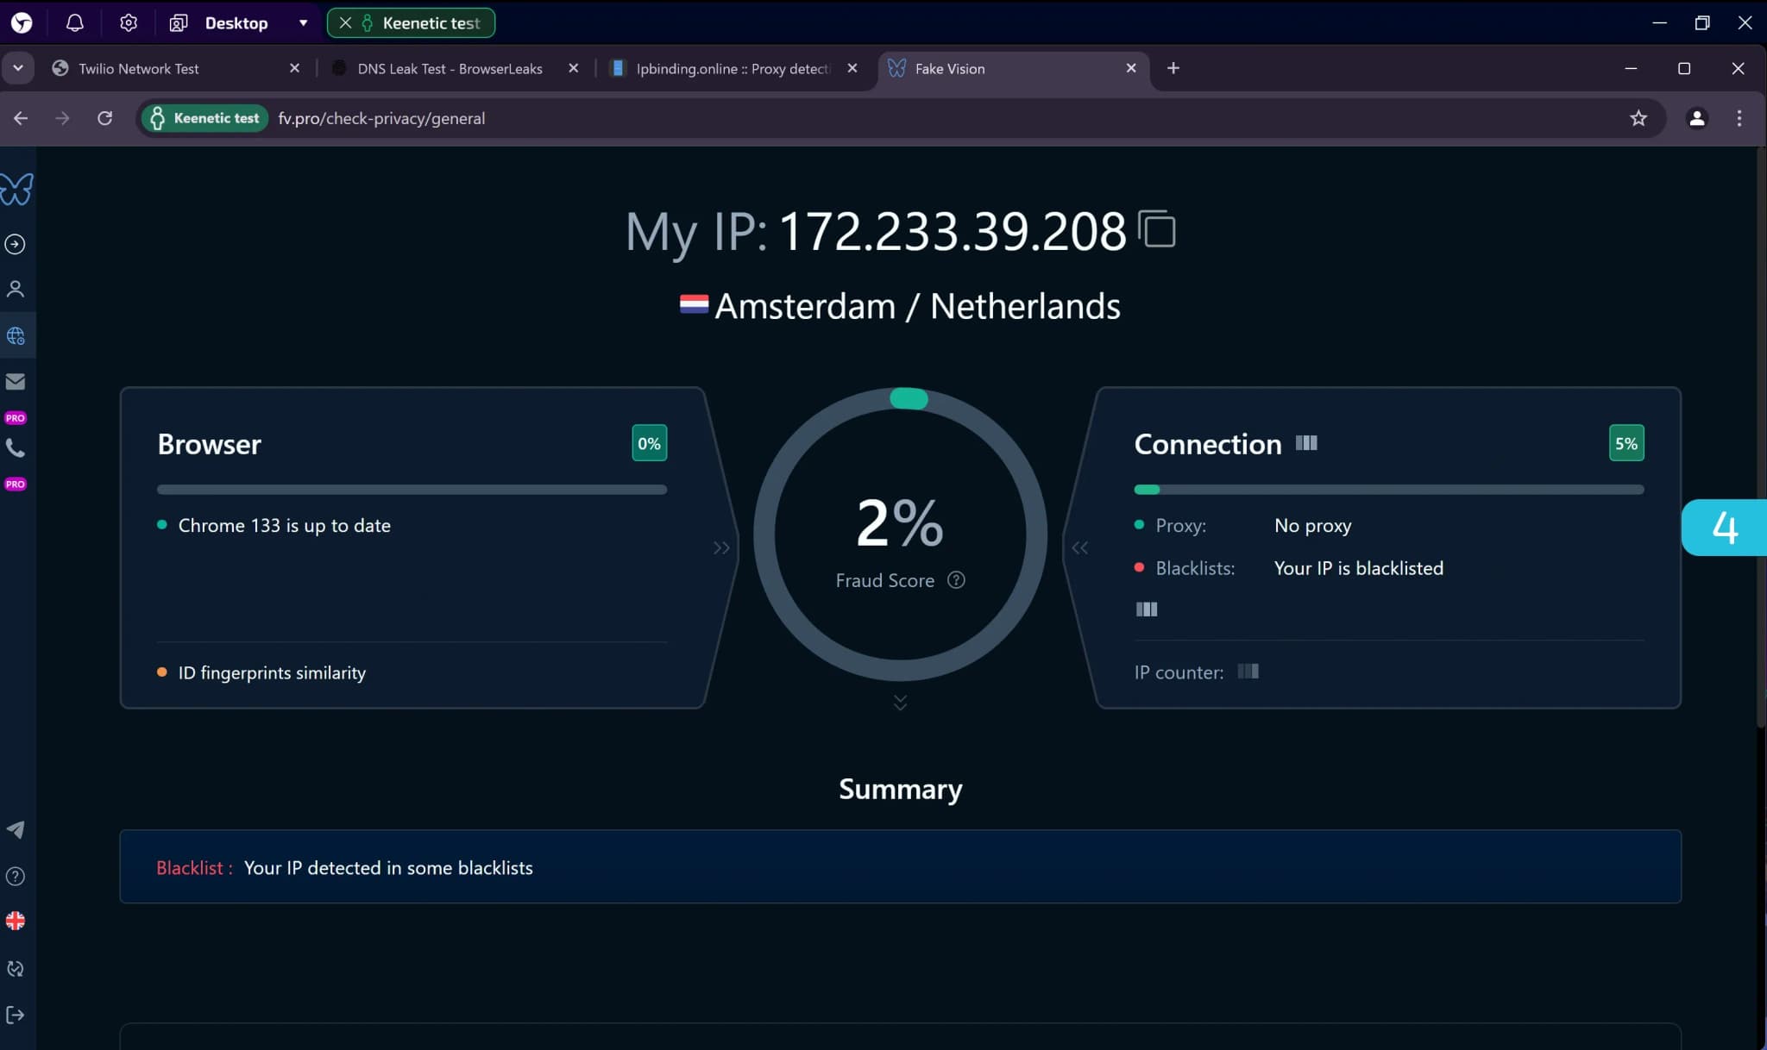Switch to DNS Leak Test - BrowserLeaks tab

pyautogui.click(x=450, y=69)
